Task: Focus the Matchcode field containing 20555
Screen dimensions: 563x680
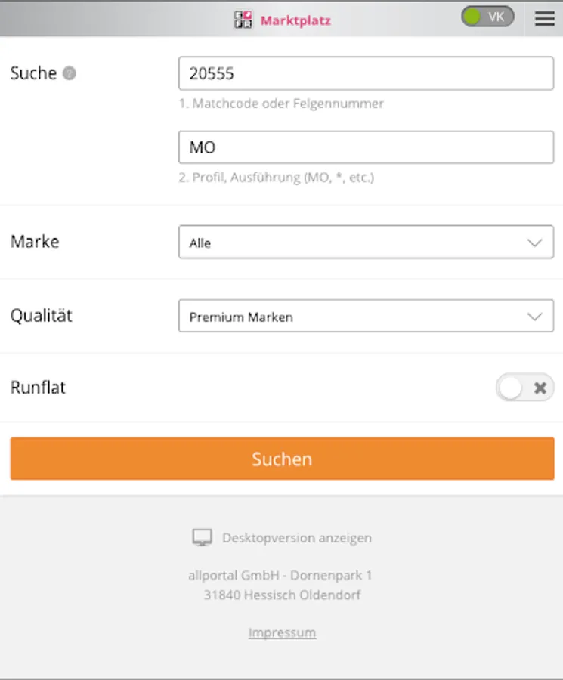Action: [x=366, y=73]
